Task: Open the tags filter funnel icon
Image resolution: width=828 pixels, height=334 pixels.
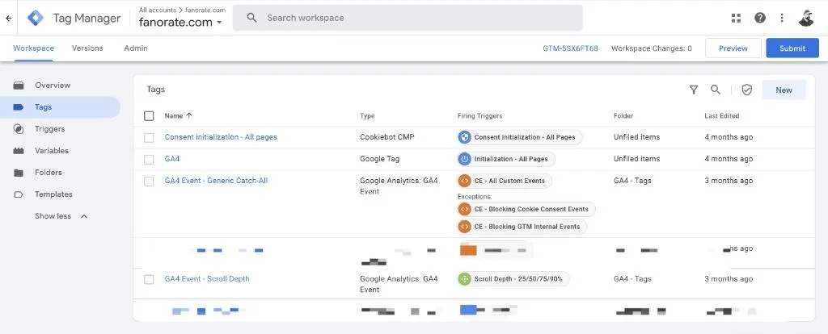Action: click(693, 90)
